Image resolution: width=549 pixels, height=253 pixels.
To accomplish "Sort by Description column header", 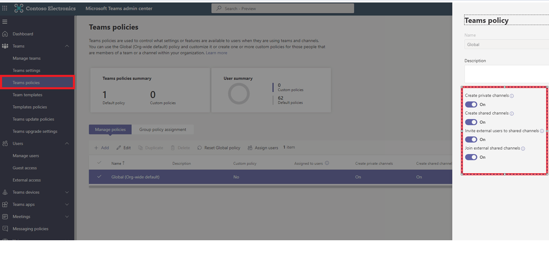I will click(182, 163).
